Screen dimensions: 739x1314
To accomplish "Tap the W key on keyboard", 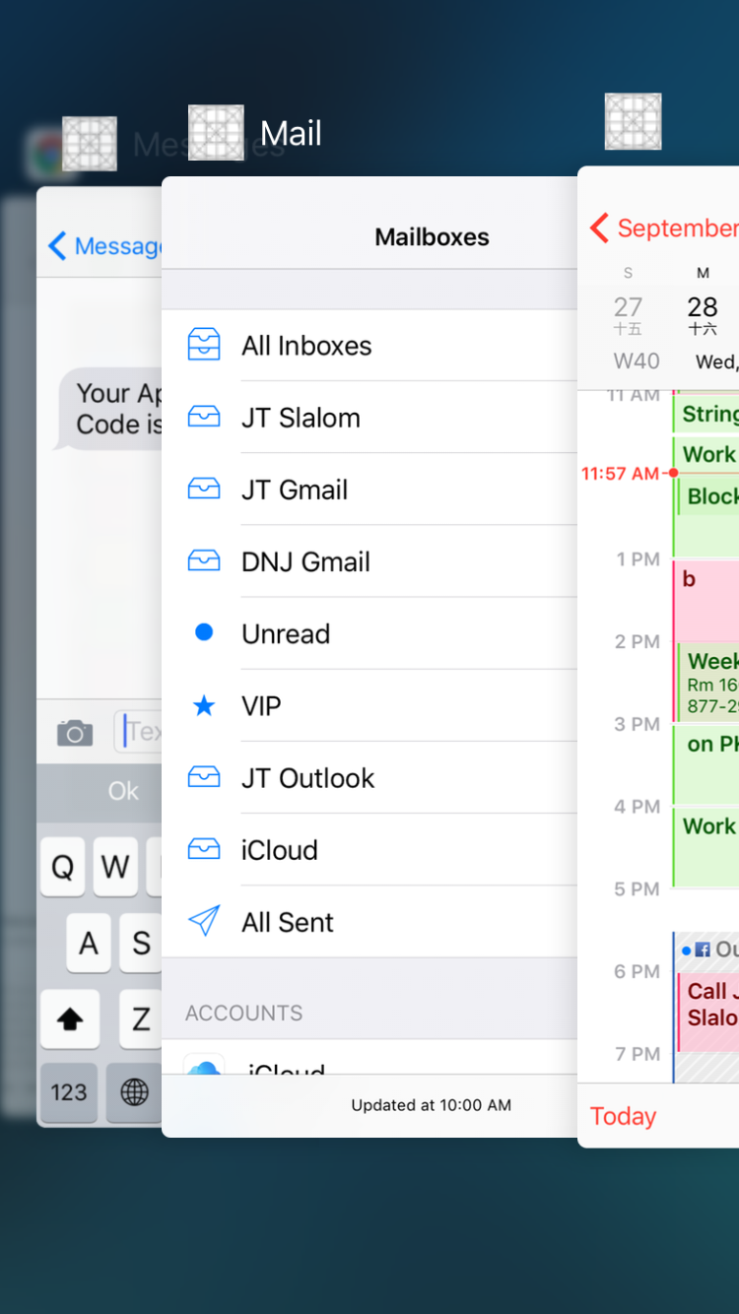I will coord(115,867).
